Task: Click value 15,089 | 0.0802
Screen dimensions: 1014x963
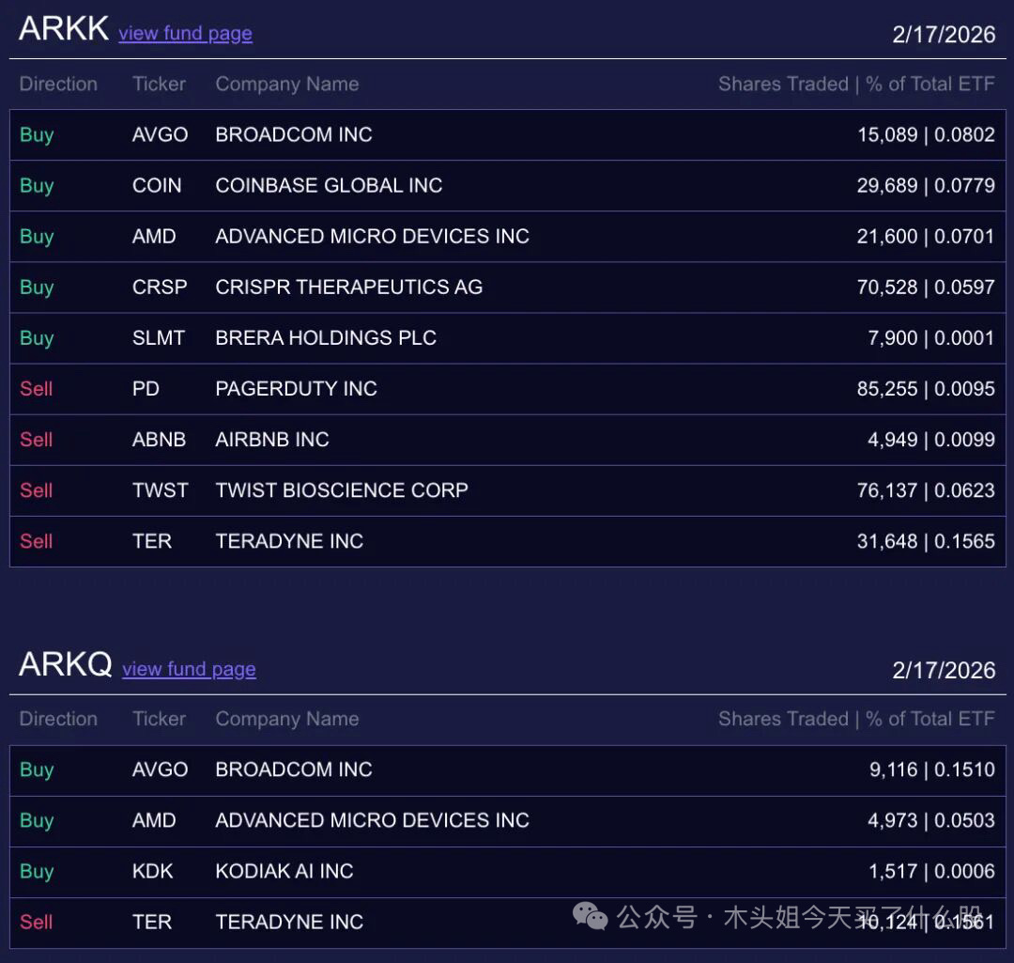Action: click(x=926, y=134)
